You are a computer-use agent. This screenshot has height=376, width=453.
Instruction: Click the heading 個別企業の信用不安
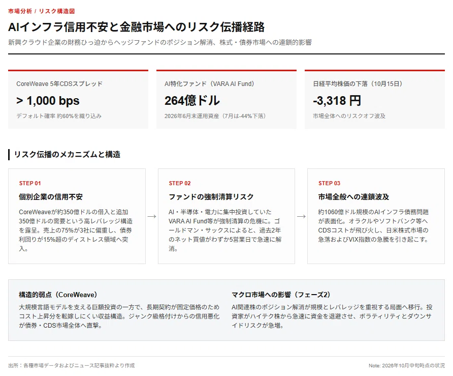point(51,197)
